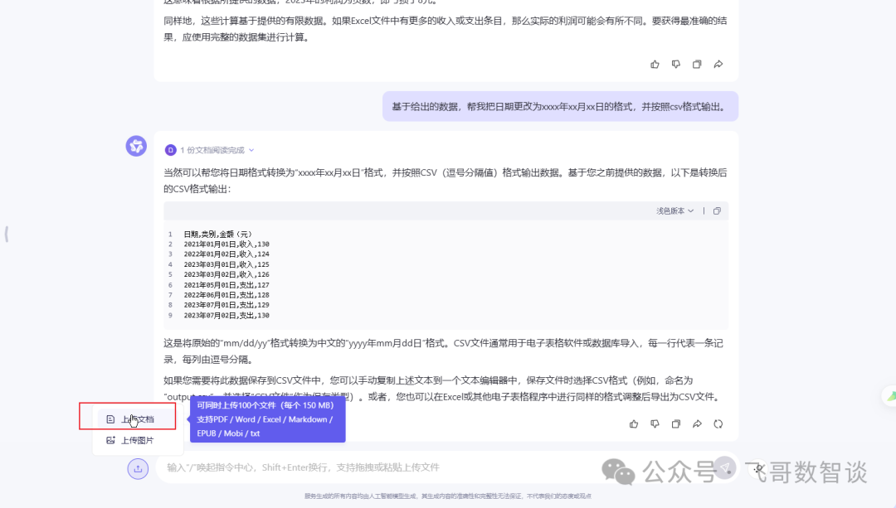
Task: Click the thumbs up icon on the reply
Action: pyautogui.click(x=634, y=423)
